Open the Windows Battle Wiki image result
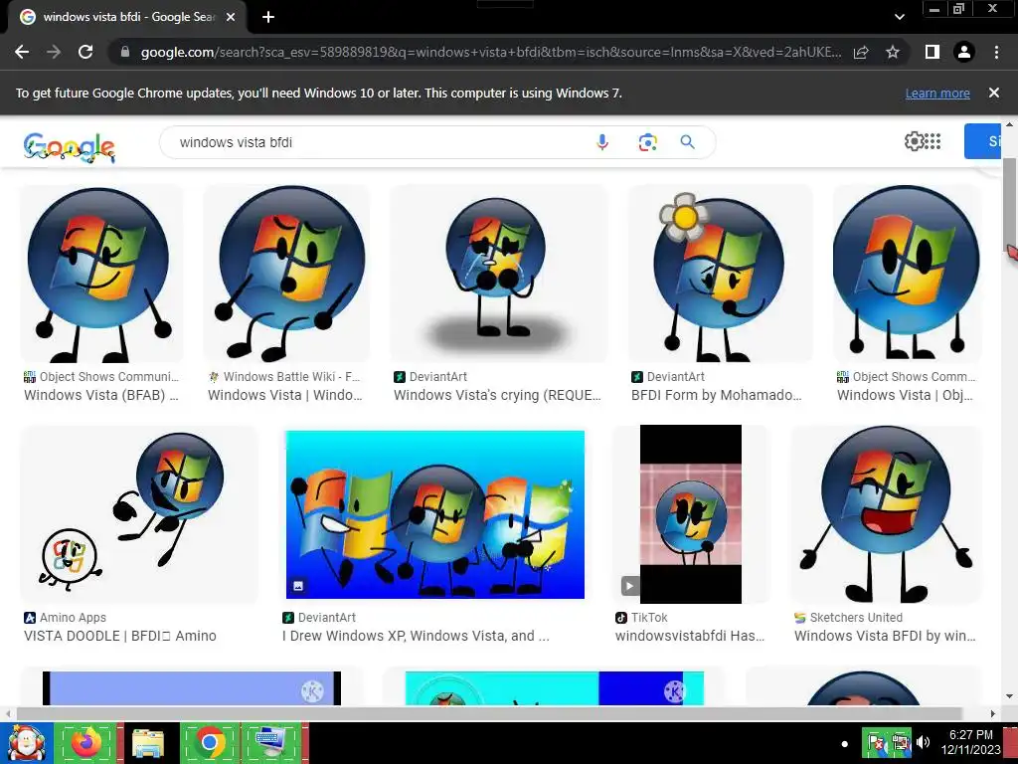 click(286, 274)
